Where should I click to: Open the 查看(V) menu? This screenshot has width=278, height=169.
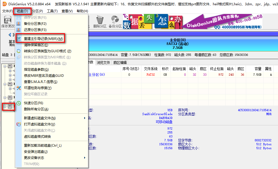(x=67, y=11)
